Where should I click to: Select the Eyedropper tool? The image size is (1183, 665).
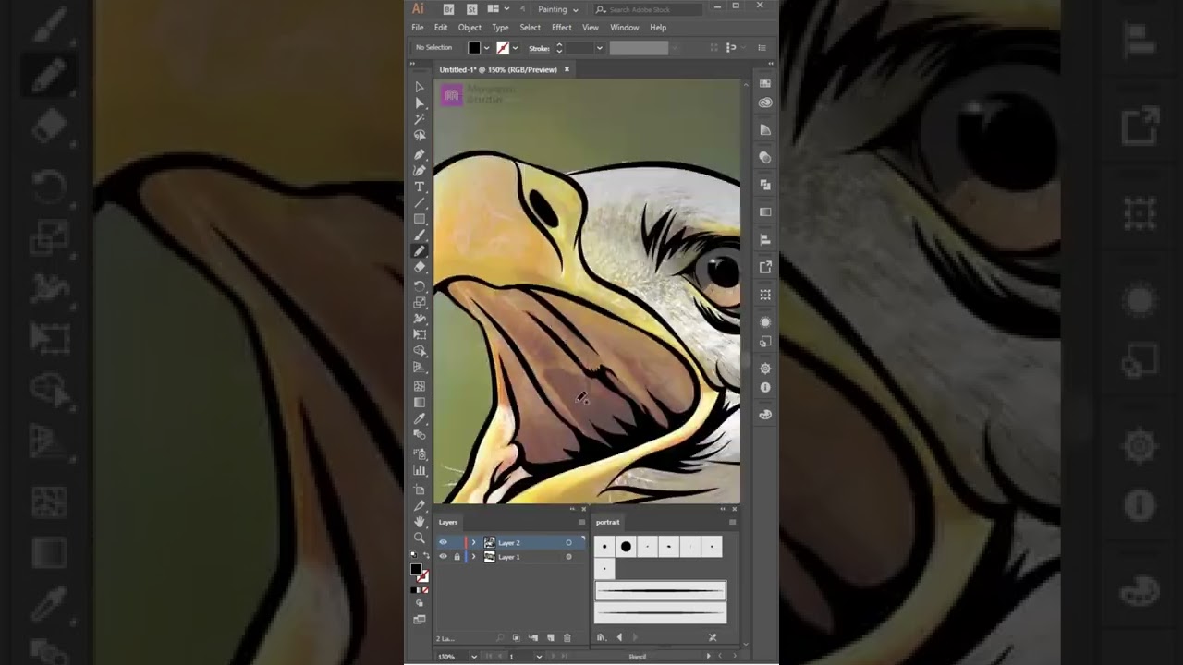[x=420, y=418]
